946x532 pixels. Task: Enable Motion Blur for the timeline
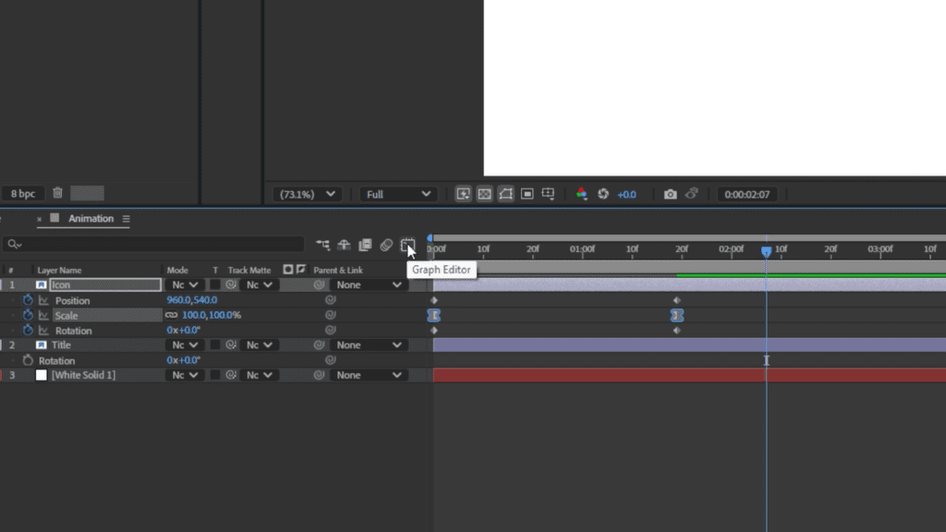click(386, 245)
